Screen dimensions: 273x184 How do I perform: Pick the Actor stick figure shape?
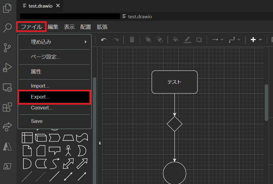pos(68,151)
